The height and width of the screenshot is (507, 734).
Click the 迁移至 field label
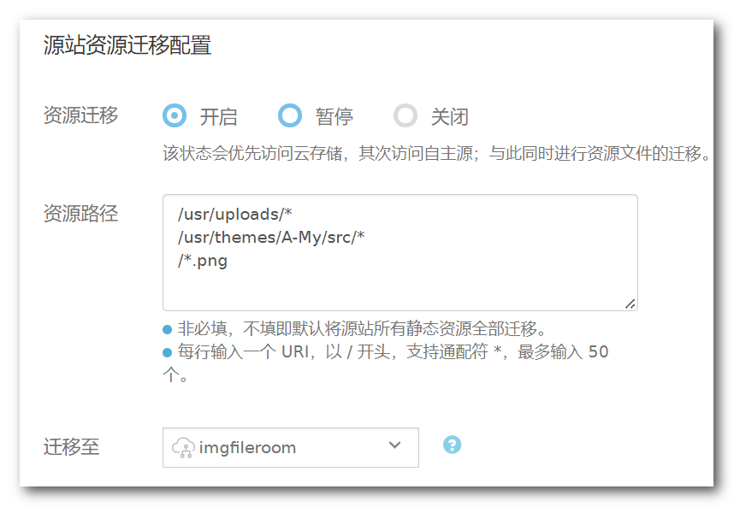click(71, 446)
